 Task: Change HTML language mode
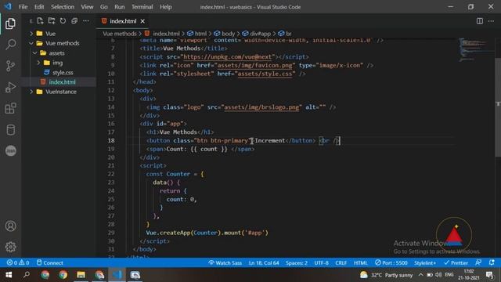(x=361, y=263)
